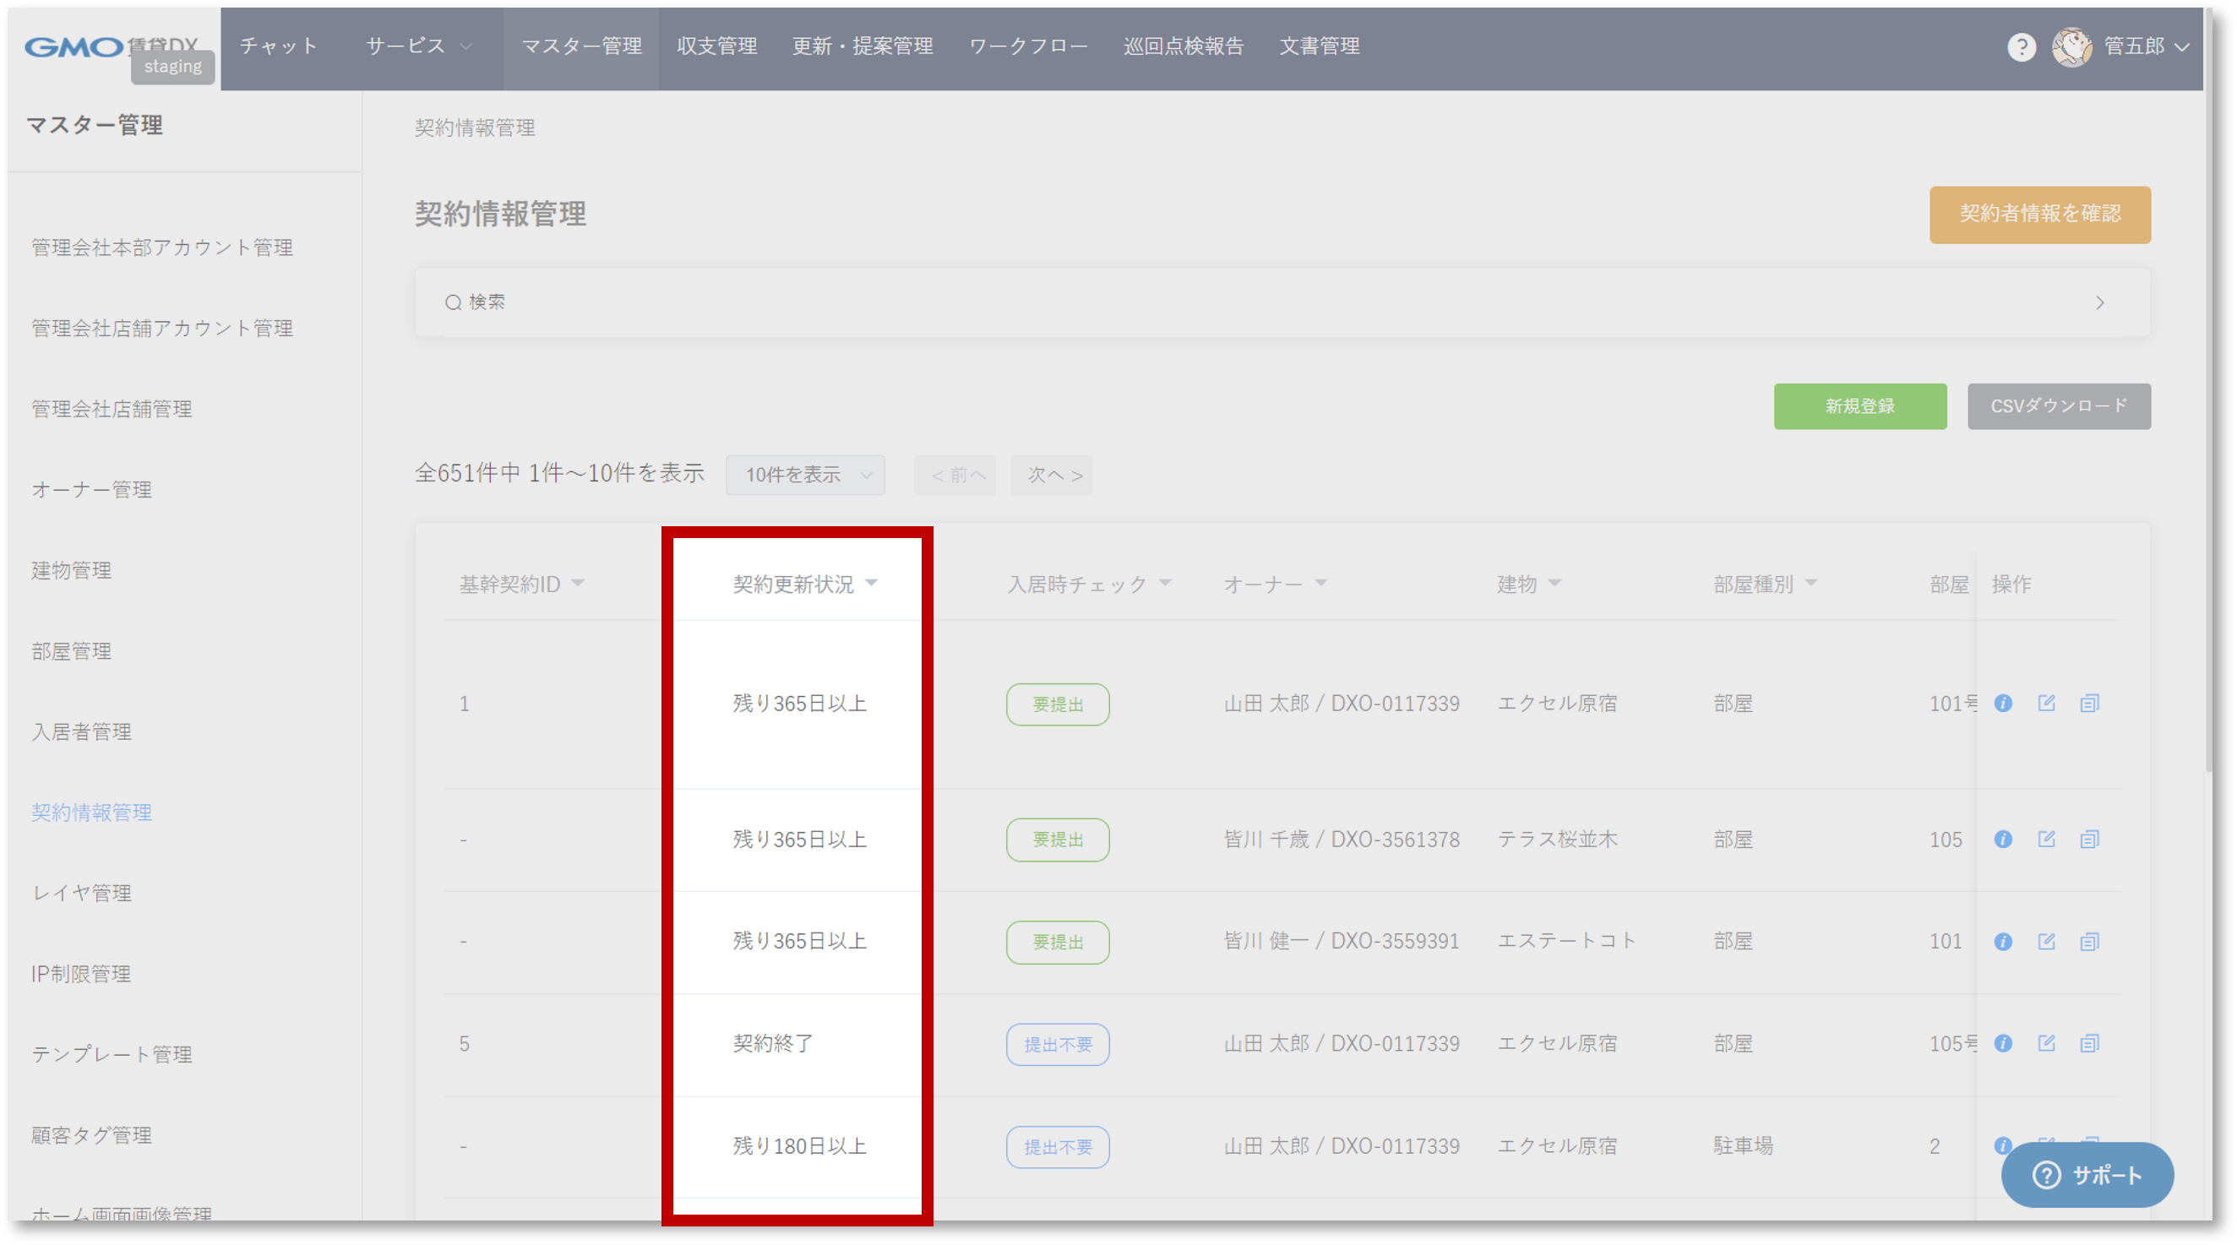Expand the 検索 panel chevron
The image size is (2237, 1245).
point(2099,303)
